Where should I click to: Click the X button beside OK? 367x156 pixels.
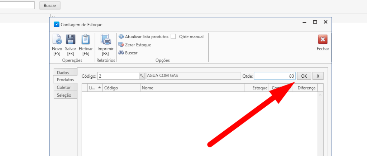(318, 76)
